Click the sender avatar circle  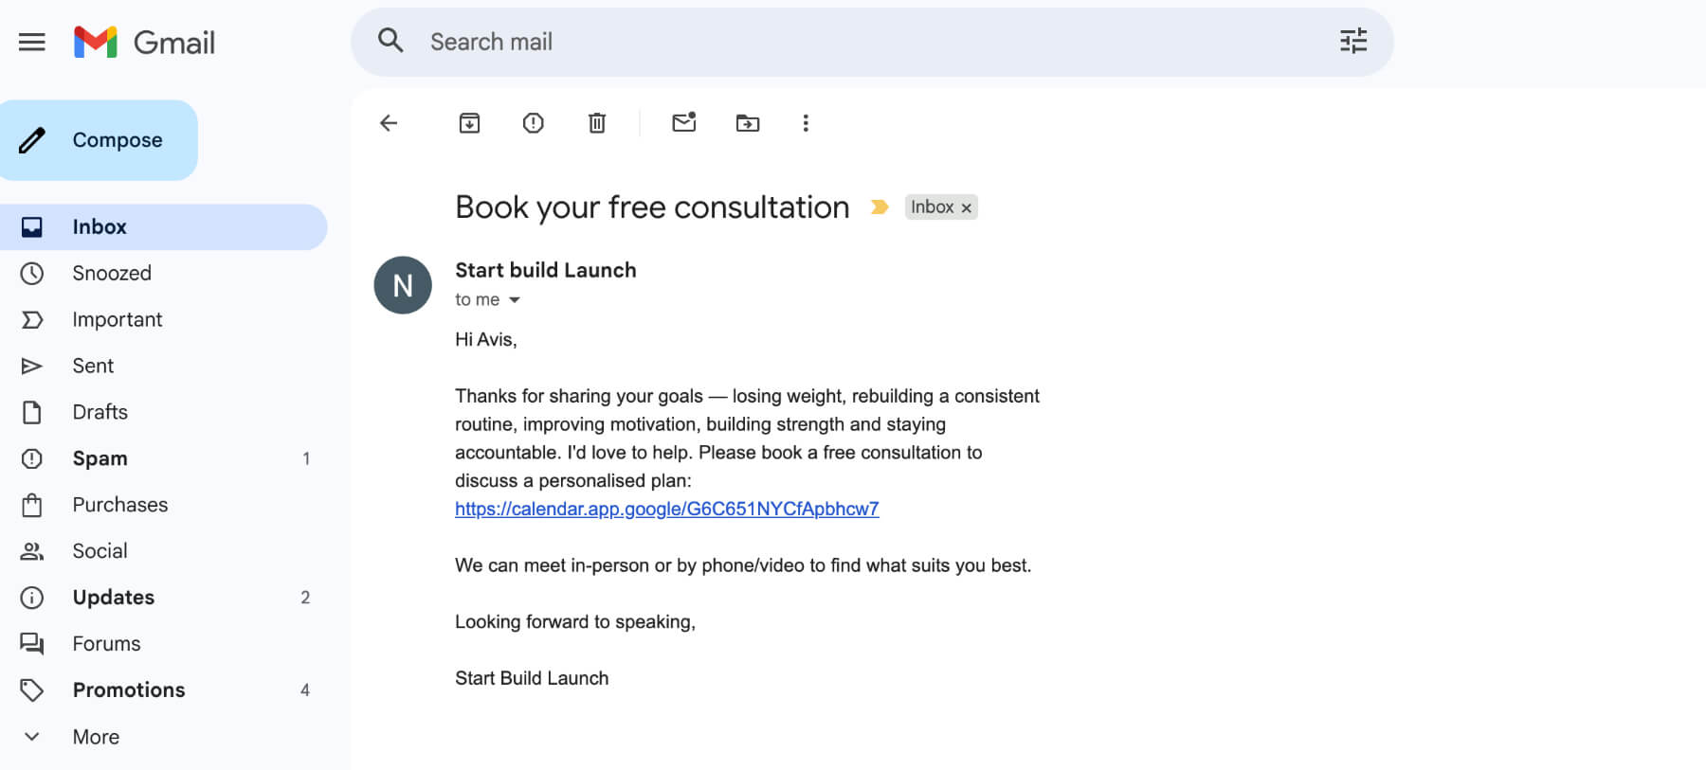tap(402, 285)
